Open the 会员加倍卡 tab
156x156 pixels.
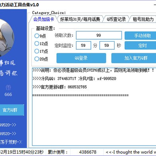(x=43, y=19)
